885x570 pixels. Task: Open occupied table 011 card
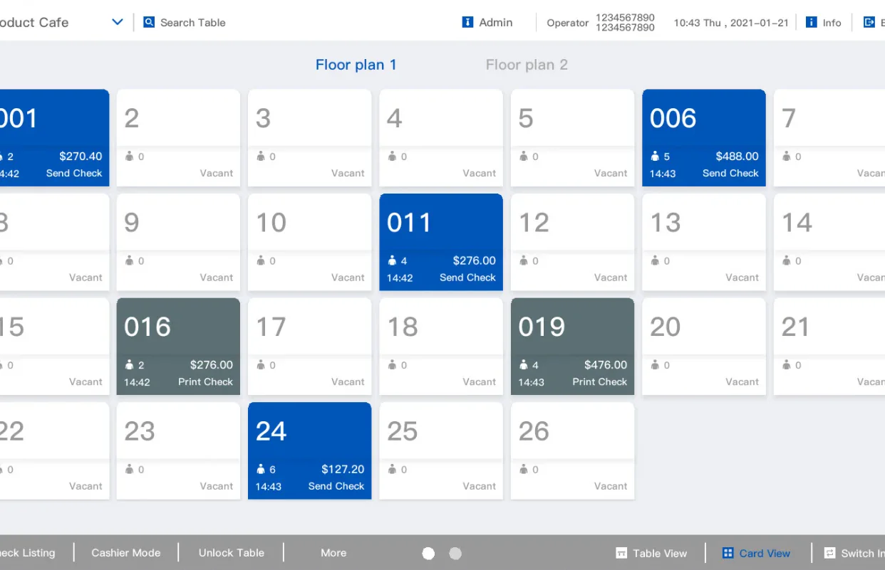point(441,242)
